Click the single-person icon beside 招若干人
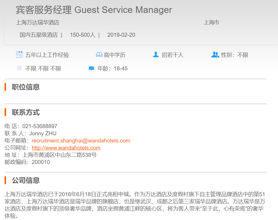The image size is (278, 220). 156,55
